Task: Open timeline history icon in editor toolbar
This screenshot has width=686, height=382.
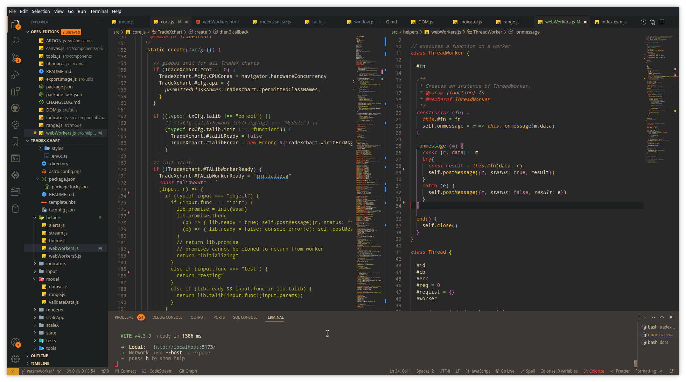Action: 643,22
